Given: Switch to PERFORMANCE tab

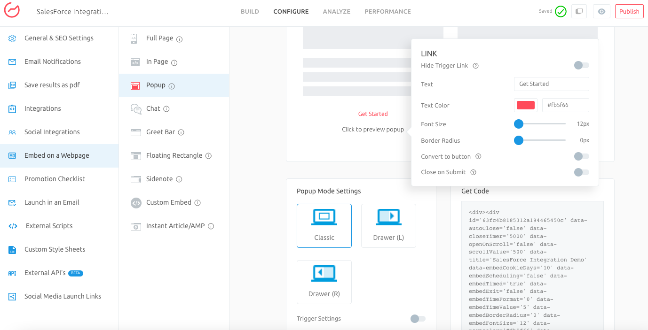Looking at the screenshot, I should coord(388,12).
